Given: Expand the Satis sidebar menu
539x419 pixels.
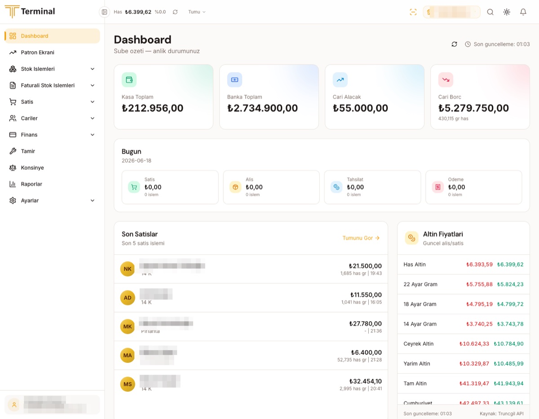Looking at the screenshot, I should pos(52,102).
